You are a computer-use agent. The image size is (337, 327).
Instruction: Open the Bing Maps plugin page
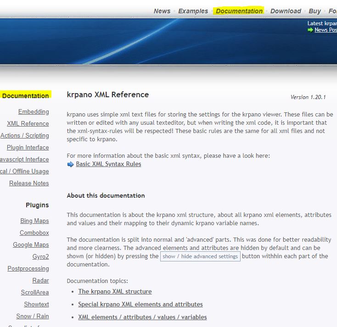click(x=34, y=221)
